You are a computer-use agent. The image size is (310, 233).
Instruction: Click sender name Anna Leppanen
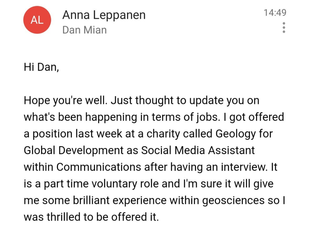point(104,15)
